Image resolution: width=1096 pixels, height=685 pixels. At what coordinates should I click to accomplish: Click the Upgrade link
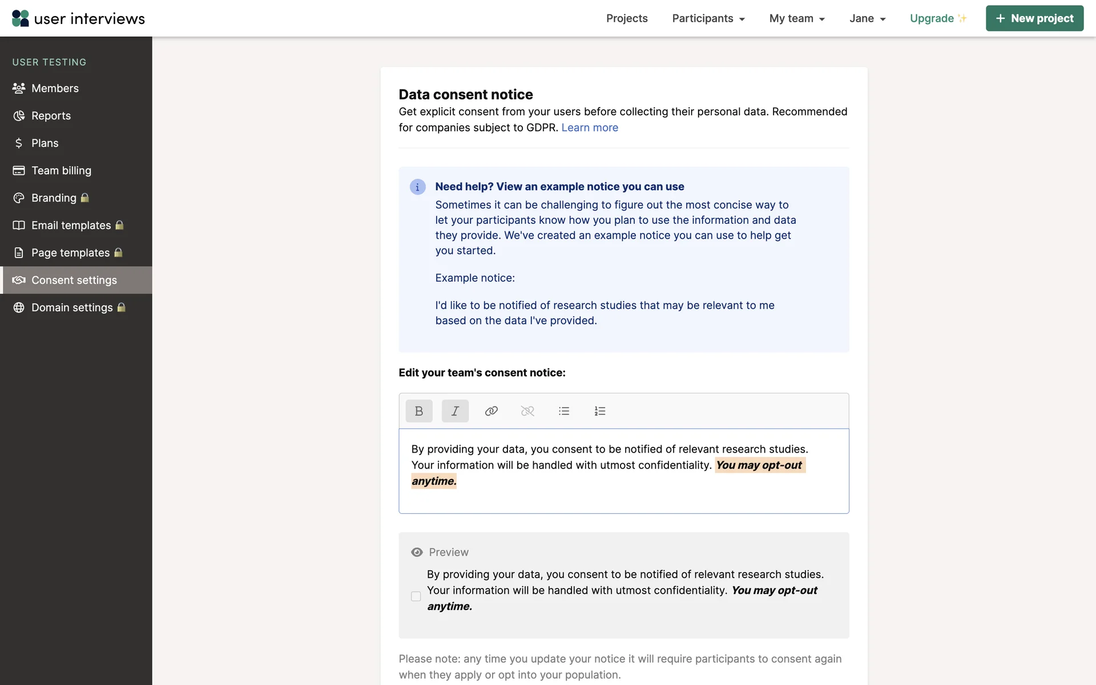[x=937, y=18]
